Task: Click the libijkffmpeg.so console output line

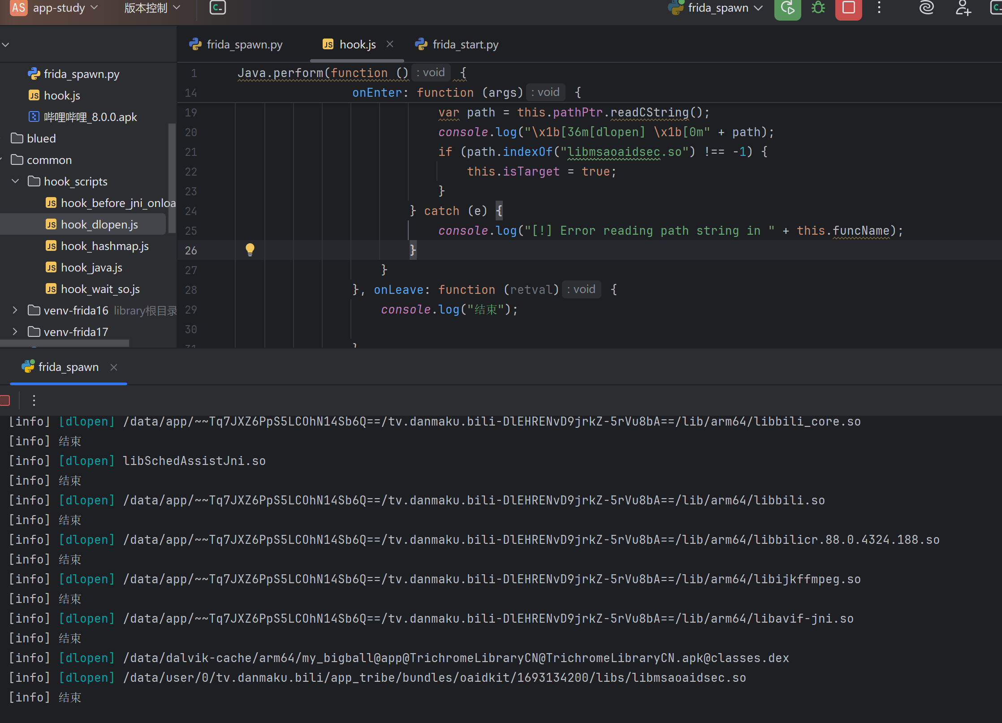Action: (435, 579)
